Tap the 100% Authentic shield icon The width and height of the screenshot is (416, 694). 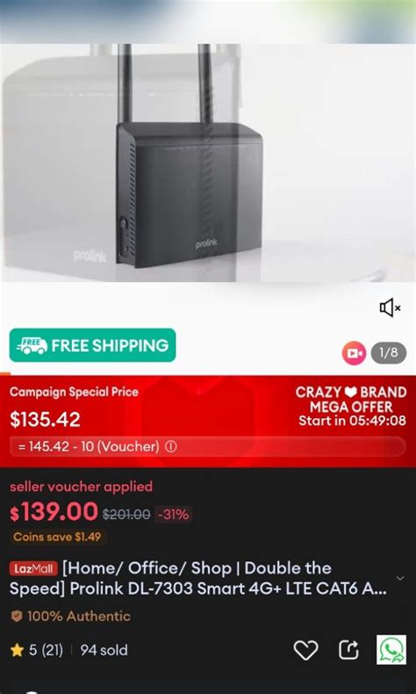pos(17,616)
